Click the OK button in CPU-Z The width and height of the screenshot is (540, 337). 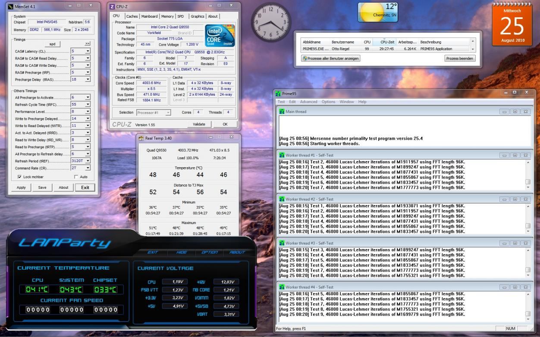coord(225,124)
